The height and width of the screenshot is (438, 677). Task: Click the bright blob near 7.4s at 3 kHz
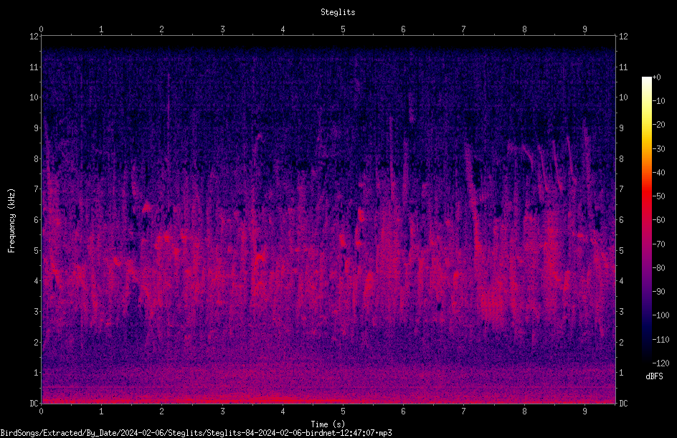(492, 305)
